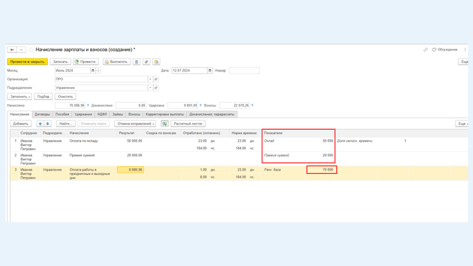Move row up with the up arrow
The image size is (473, 266).
[x=40, y=124]
